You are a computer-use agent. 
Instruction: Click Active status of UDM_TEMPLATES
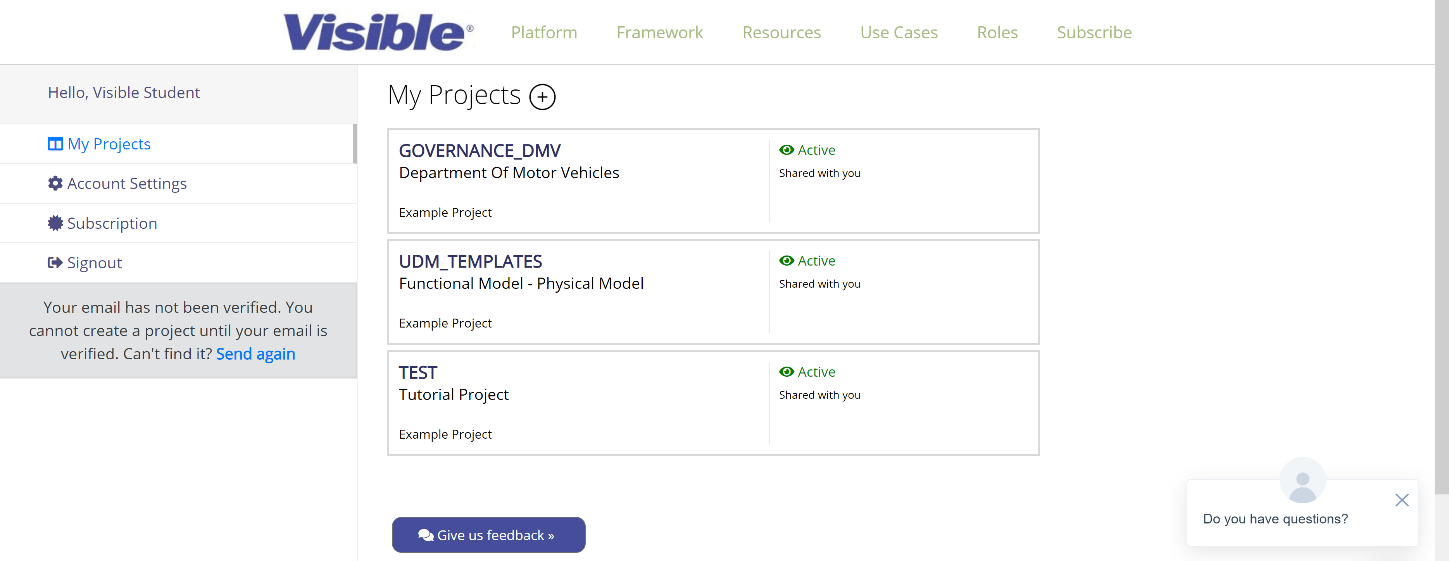[x=816, y=261]
